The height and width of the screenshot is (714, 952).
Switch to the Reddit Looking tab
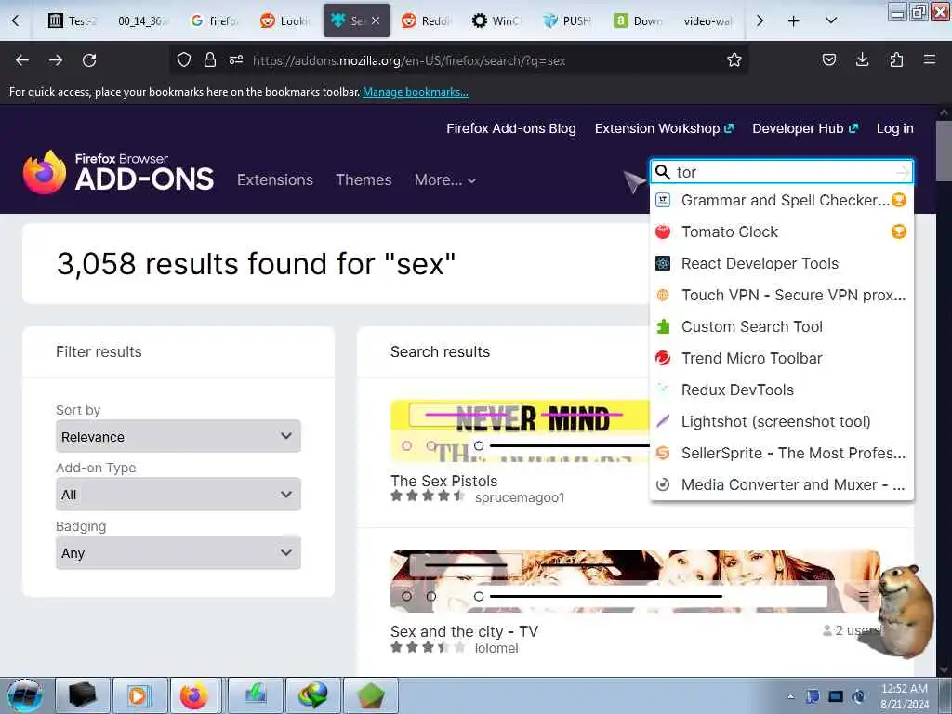tap(284, 21)
